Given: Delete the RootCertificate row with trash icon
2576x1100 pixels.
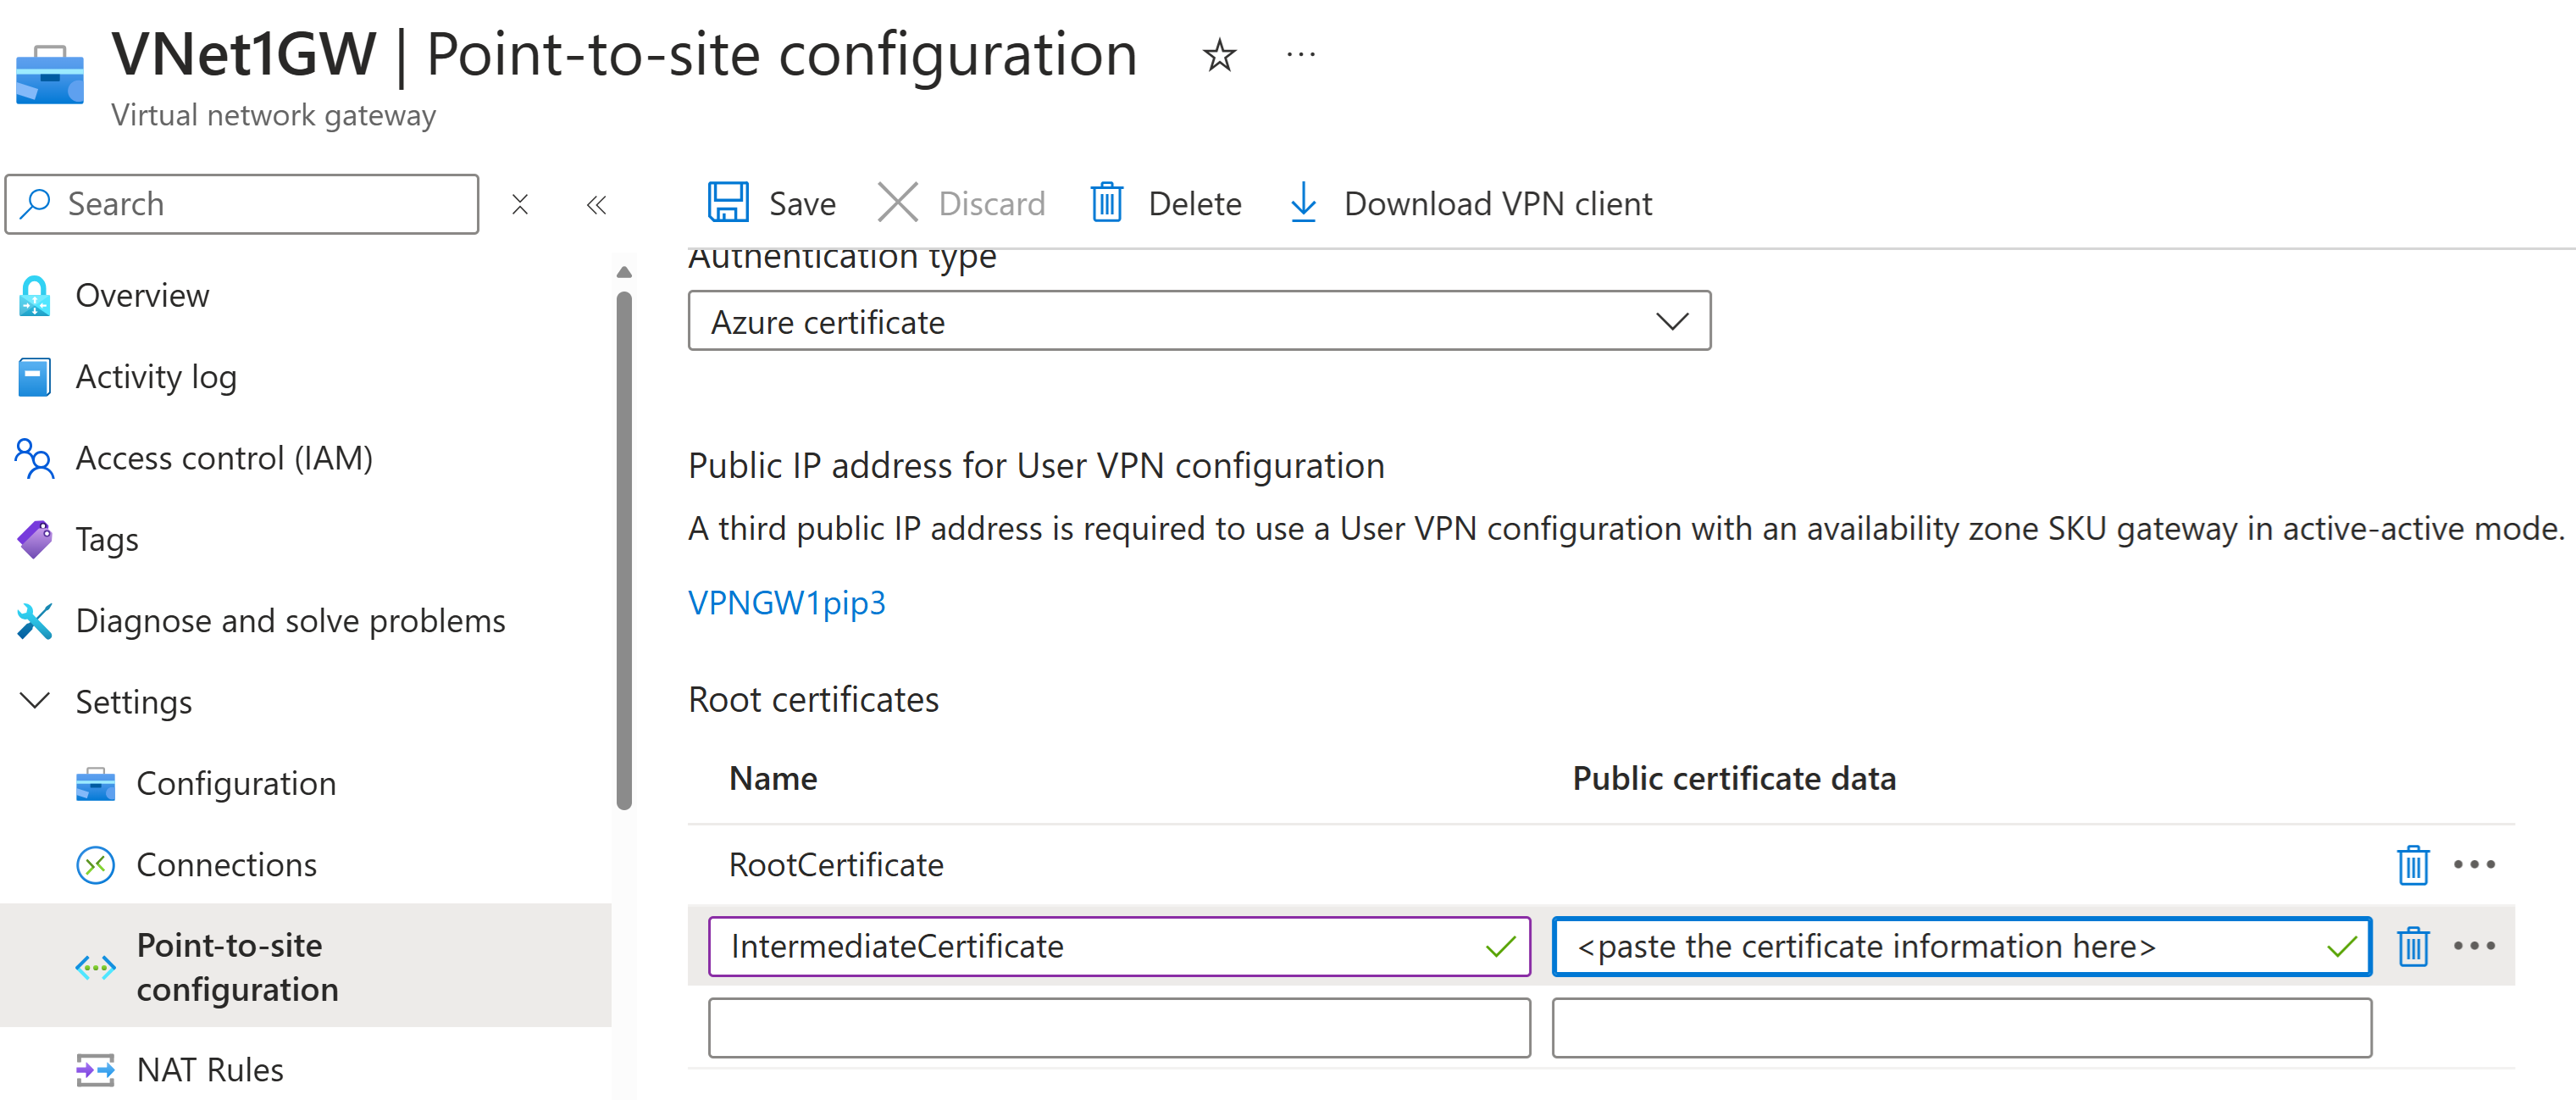Looking at the screenshot, I should 2412,865.
